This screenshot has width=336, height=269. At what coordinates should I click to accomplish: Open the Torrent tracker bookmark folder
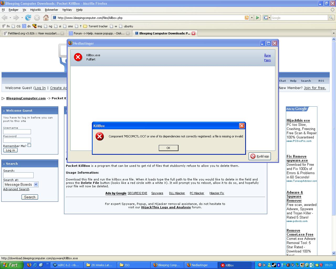(96, 26)
